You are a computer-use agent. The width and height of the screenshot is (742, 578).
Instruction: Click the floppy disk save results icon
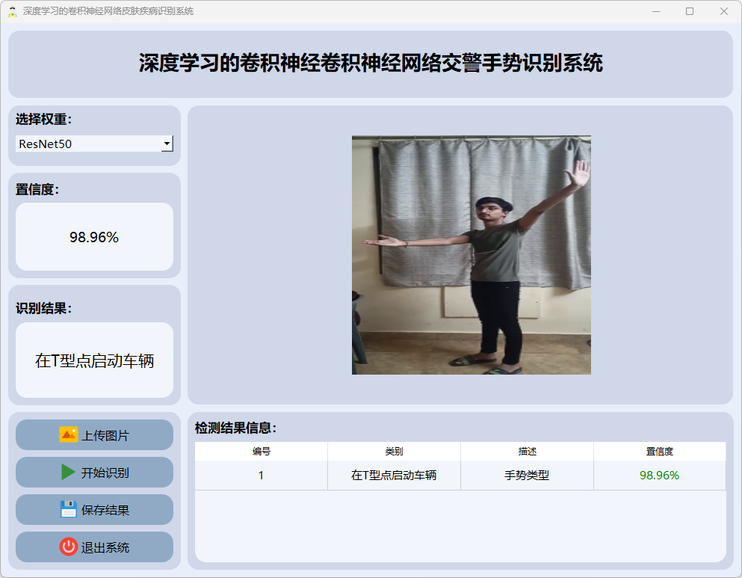coord(69,509)
